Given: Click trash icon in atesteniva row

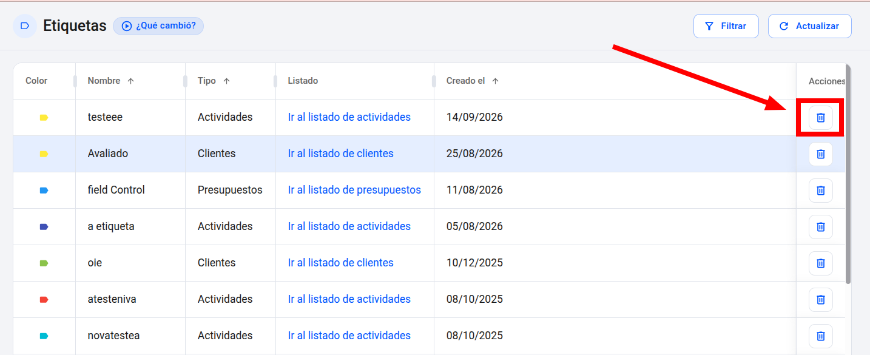Looking at the screenshot, I should 820,299.
